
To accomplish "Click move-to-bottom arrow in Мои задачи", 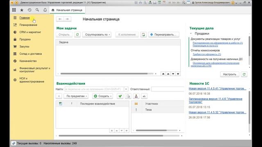I will [178, 73].
